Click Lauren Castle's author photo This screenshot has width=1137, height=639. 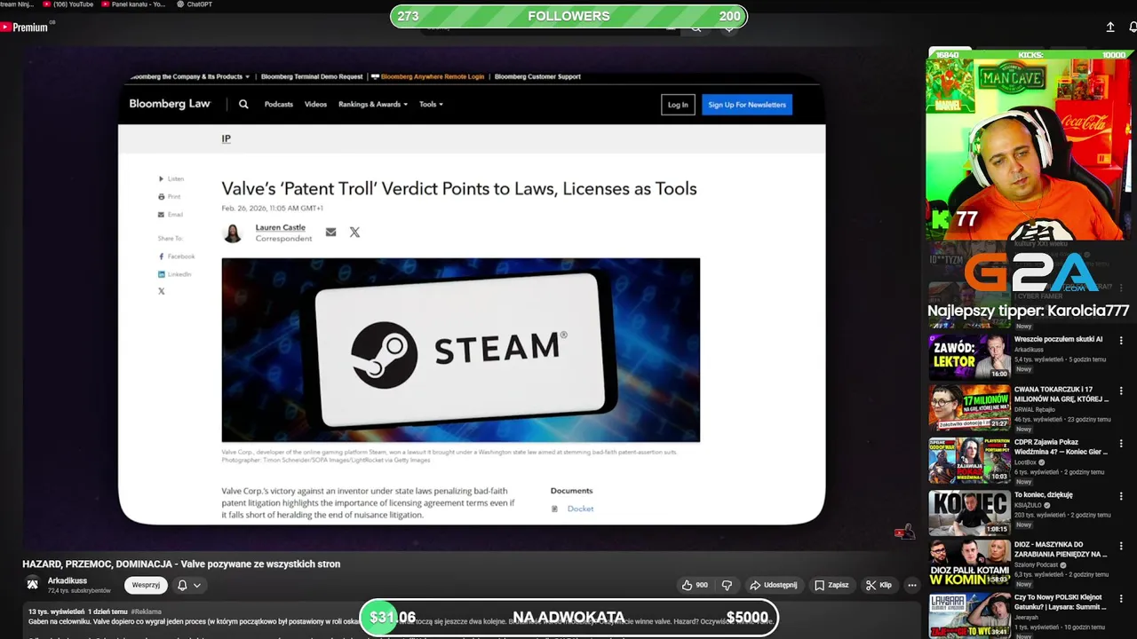(x=233, y=233)
